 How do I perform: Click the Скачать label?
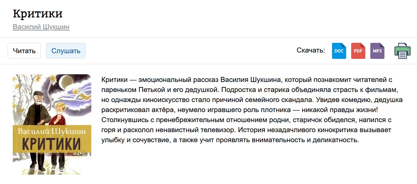click(311, 51)
